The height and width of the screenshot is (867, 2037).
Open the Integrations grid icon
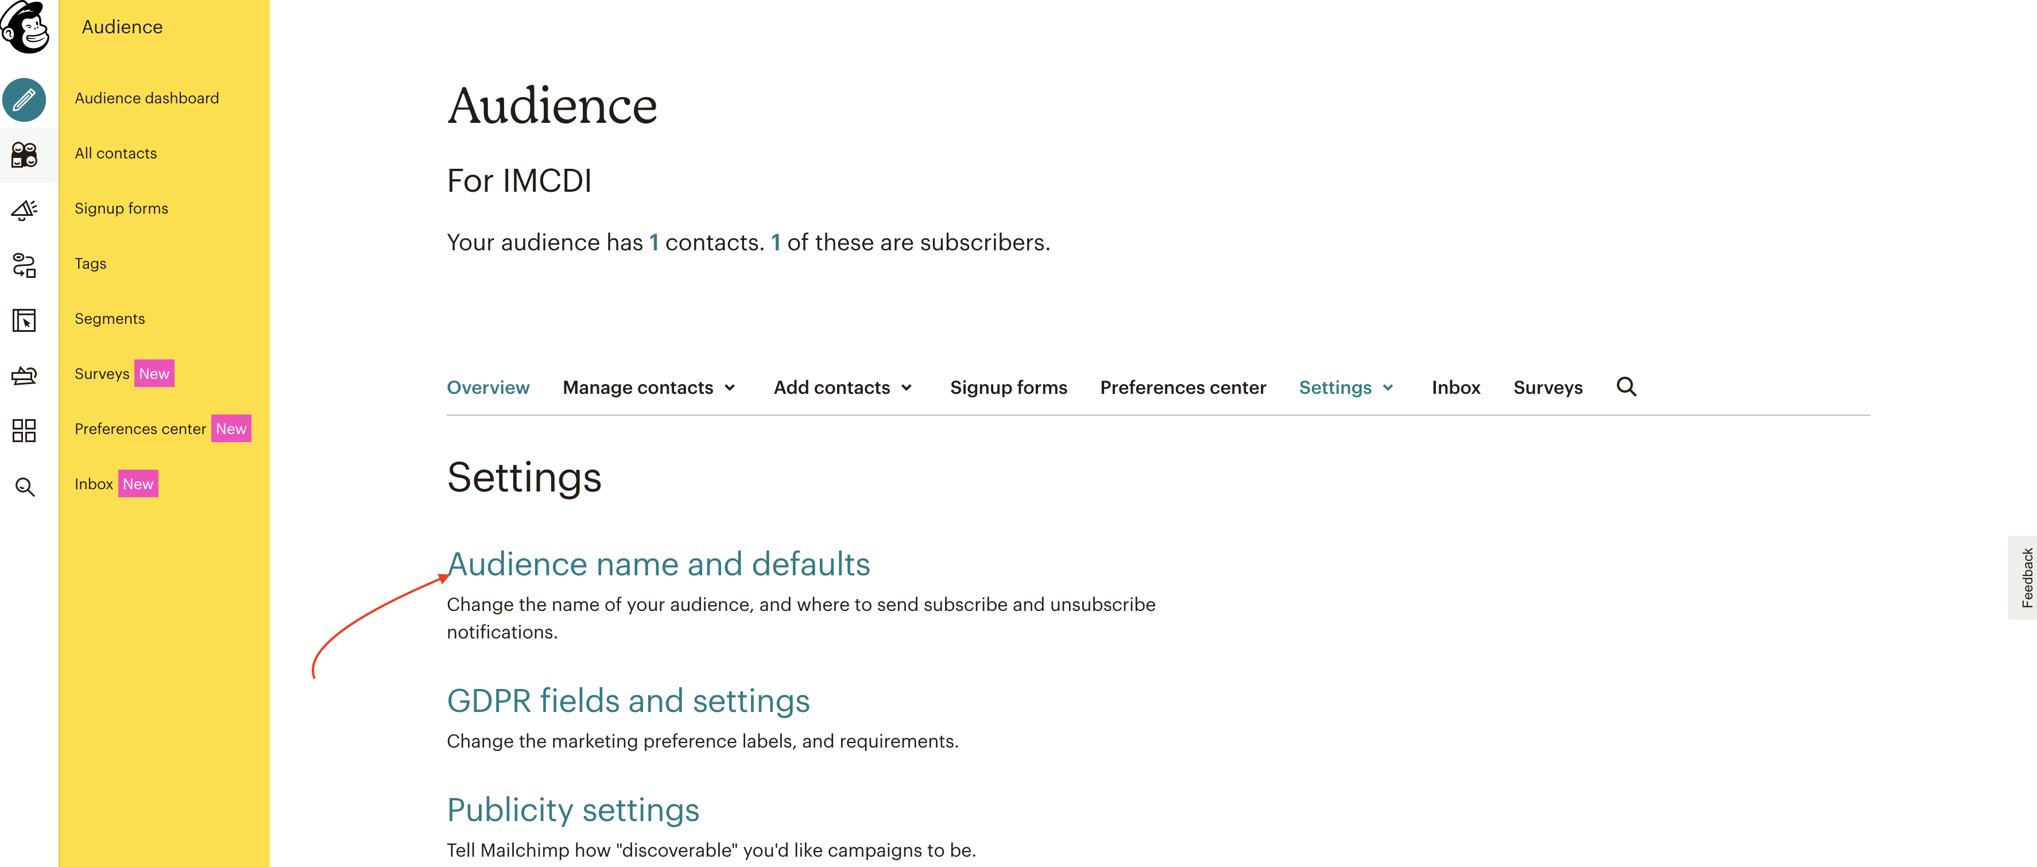[x=25, y=430]
